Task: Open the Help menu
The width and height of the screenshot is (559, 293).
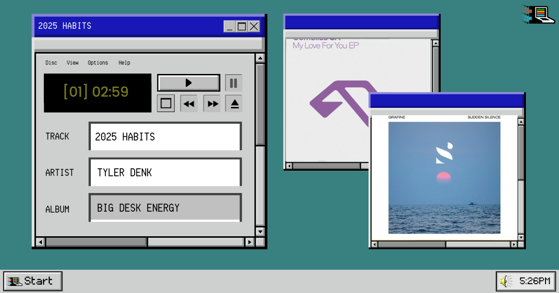Action: [x=124, y=63]
